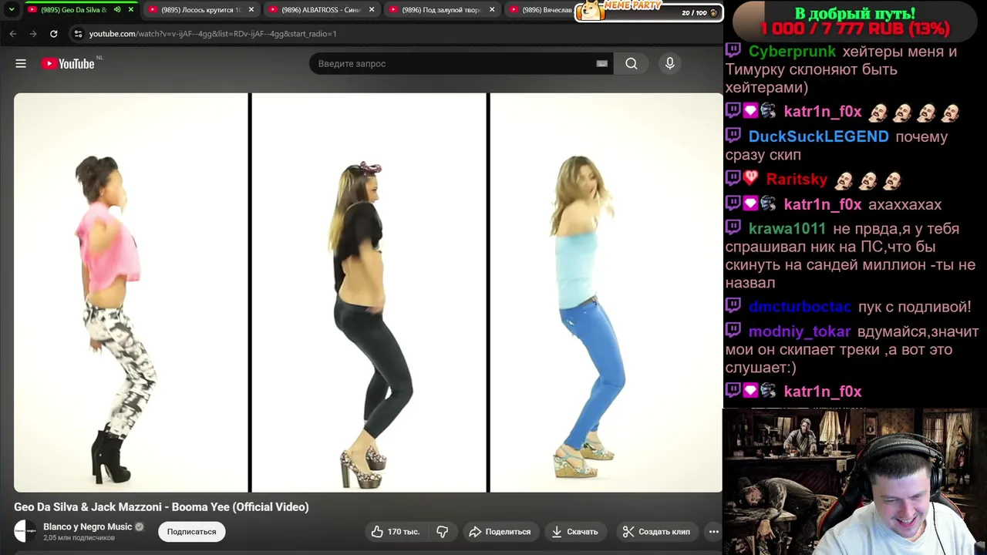Click the video player to pause

(x=368, y=292)
